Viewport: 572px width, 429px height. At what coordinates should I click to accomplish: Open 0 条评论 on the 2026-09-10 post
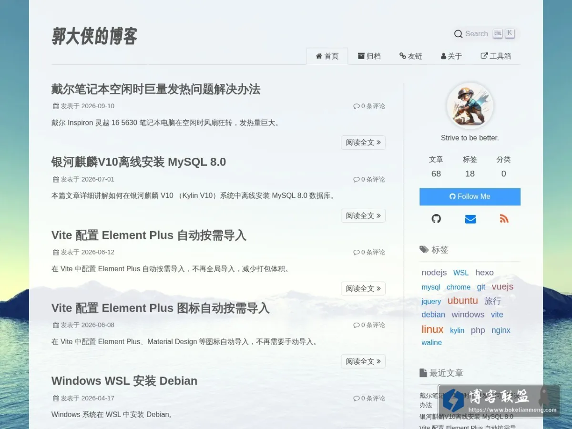coord(369,106)
